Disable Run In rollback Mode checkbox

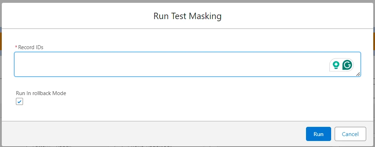[x=19, y=101]
